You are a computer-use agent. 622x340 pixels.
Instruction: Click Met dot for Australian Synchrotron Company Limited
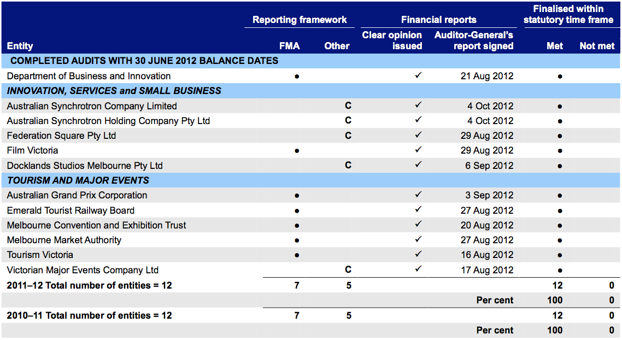pos(560,107)
